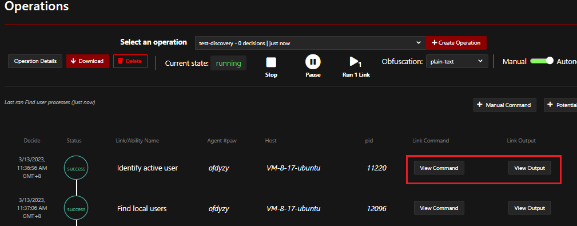Select 'Find local users' ability name
This screenshot has width=577, height=226.
point(142,209)
